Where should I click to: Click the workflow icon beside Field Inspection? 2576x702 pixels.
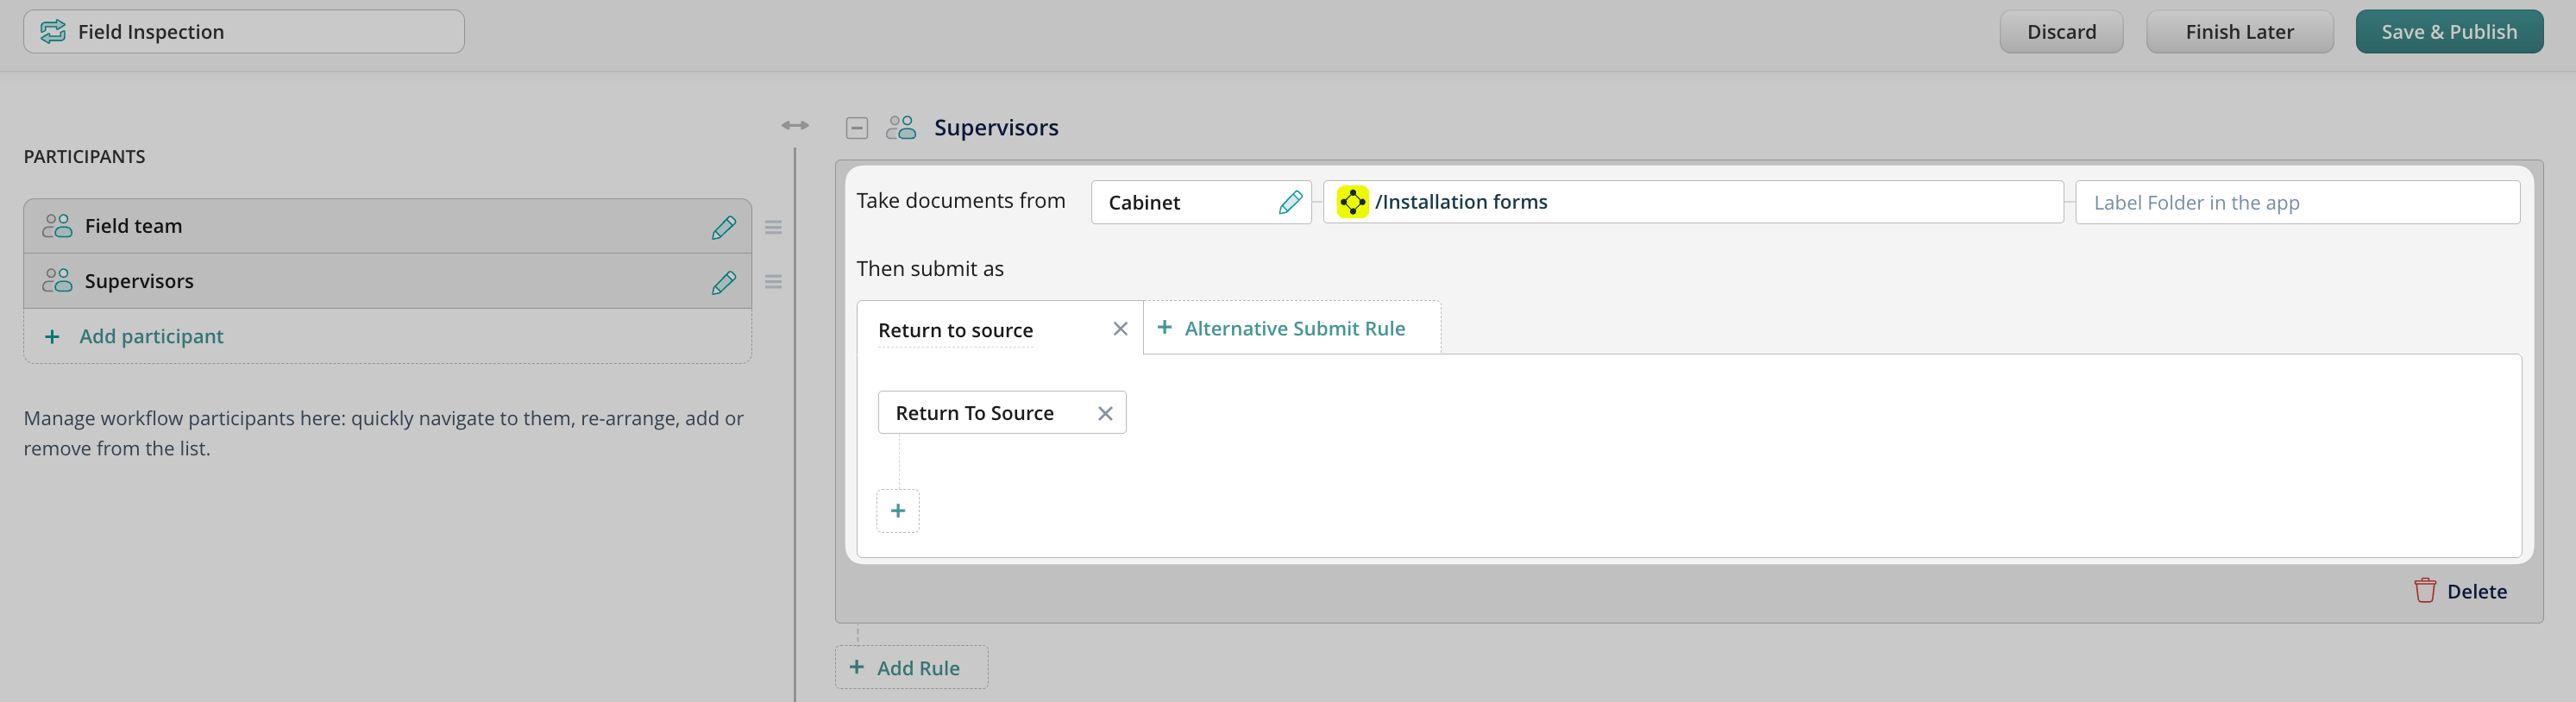click(x=53, y=32)
